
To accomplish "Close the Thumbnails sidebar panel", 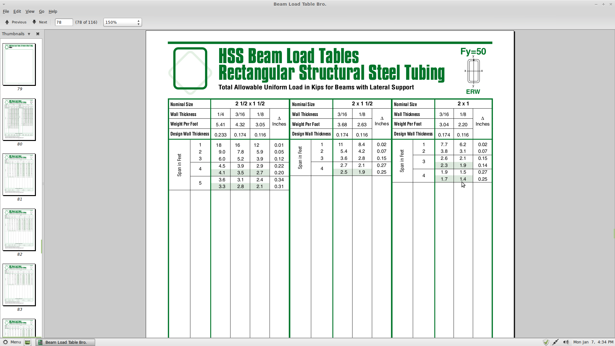I will [x=38, y=34].
